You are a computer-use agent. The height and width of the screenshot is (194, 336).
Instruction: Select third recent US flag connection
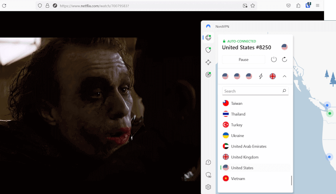[x=249, y=76]
